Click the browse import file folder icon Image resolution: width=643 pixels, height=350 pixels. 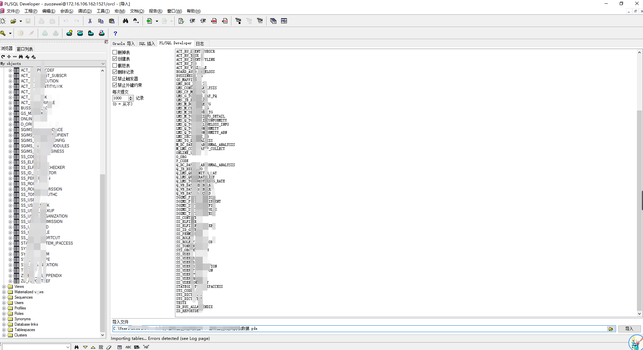[611, 329]
